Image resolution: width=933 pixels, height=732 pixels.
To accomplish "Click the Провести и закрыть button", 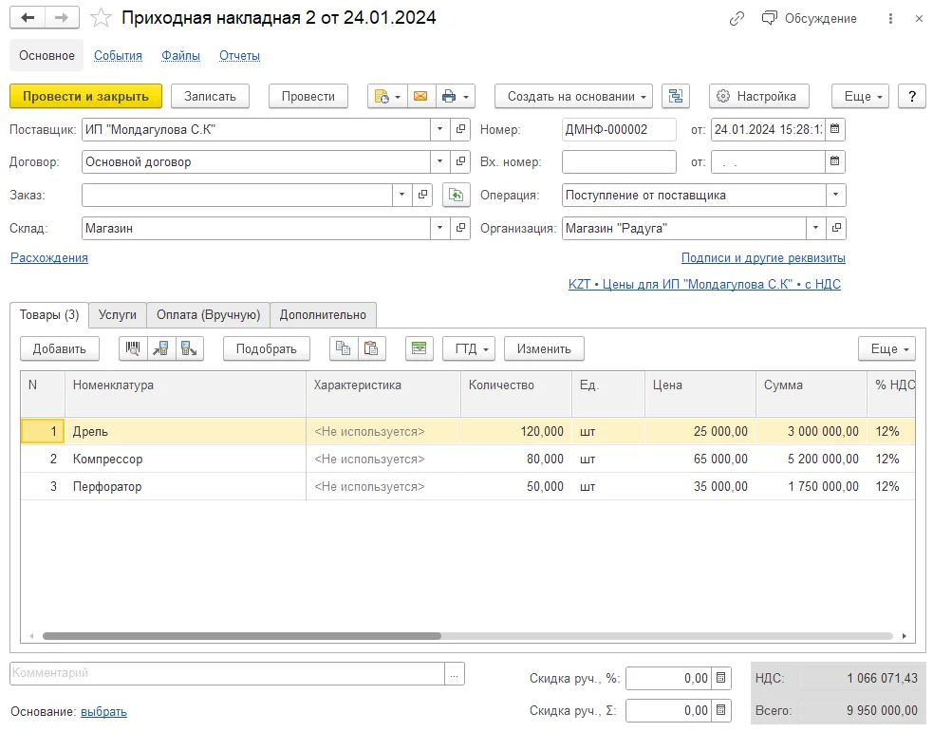I will 85,97.
